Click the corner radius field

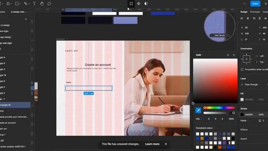coord(263,39)
